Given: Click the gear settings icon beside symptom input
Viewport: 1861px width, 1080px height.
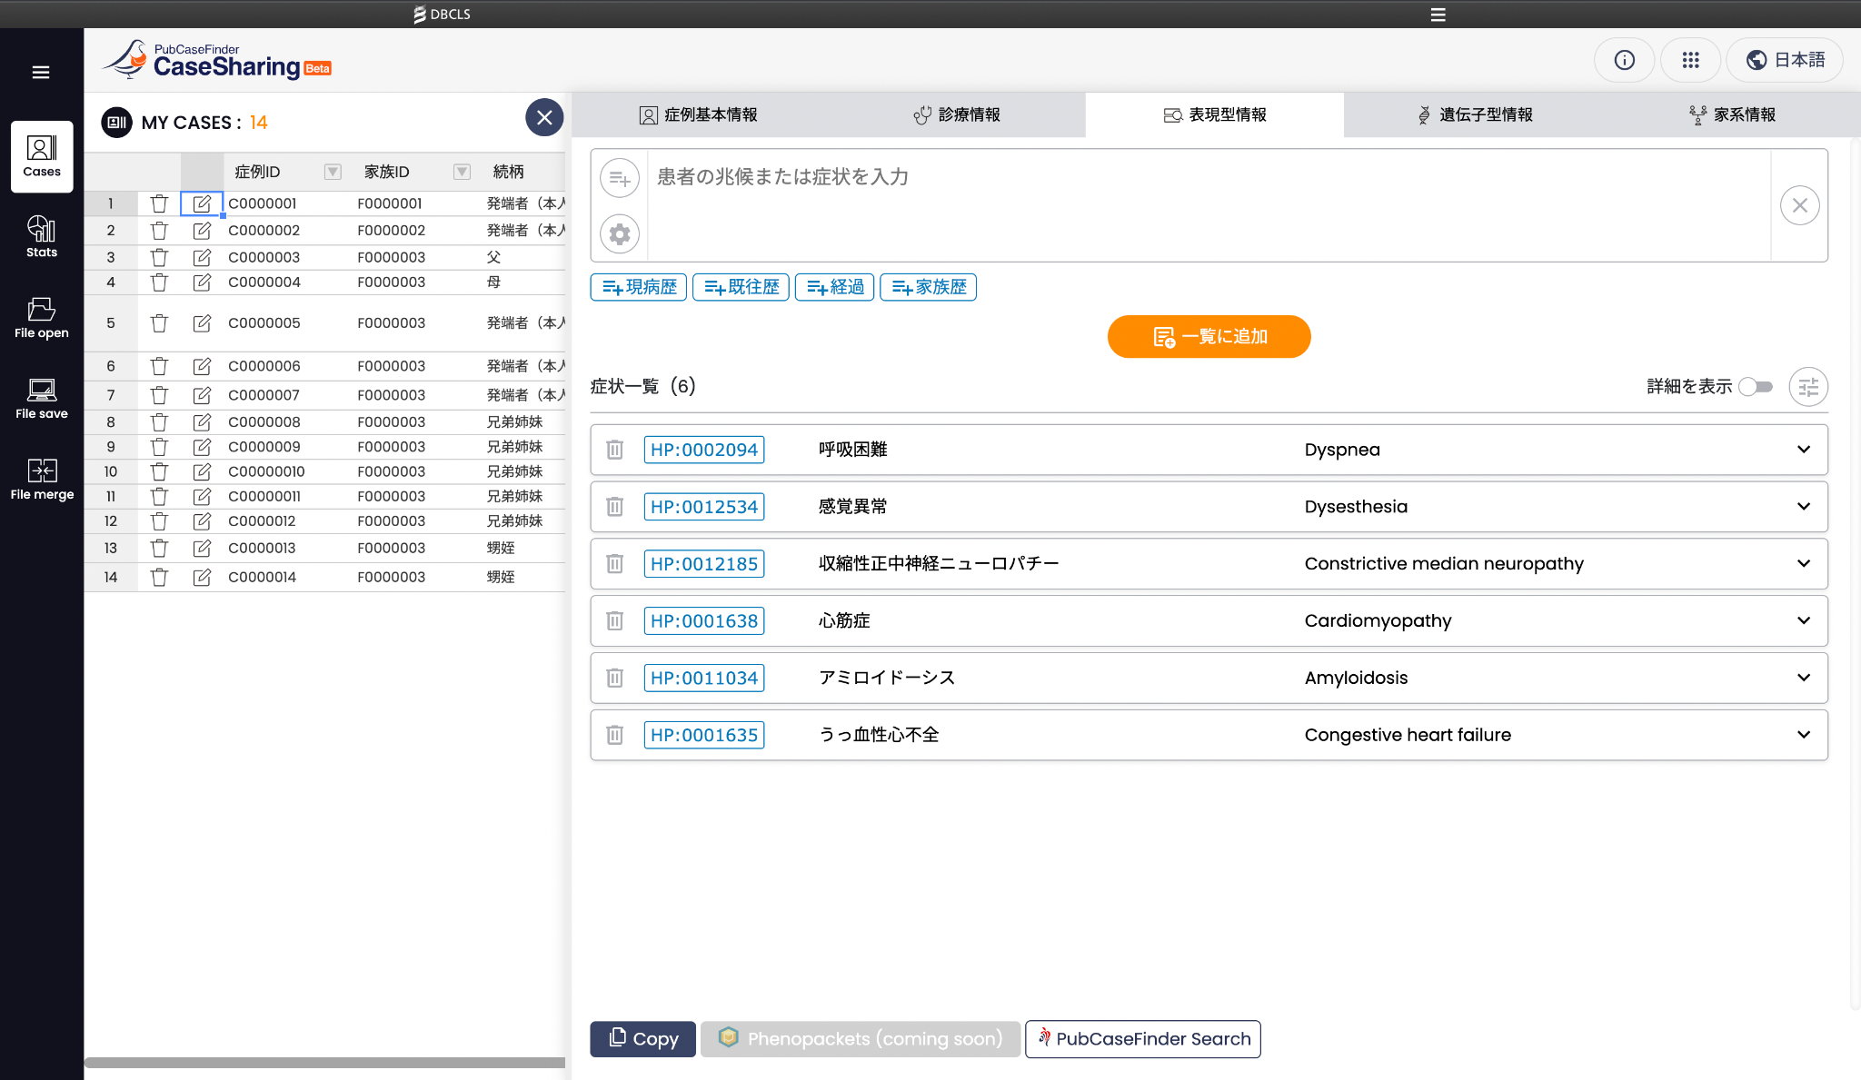Looking at the screenshot, I should (x=620, y=234).
